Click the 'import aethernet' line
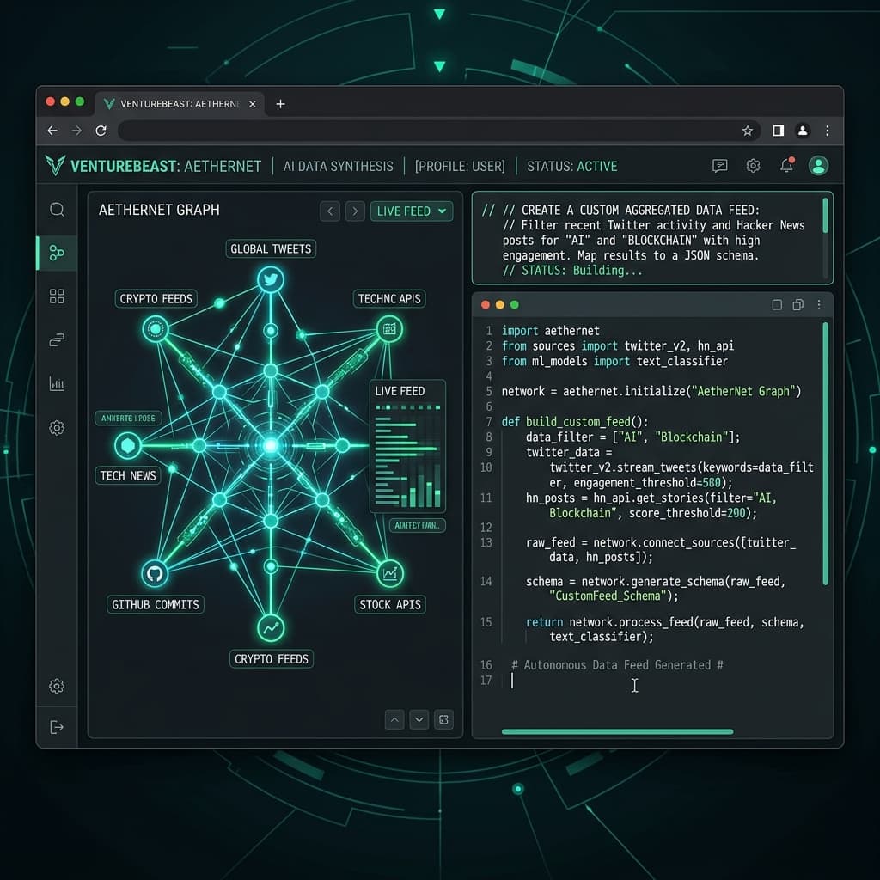Screen dimensions: 880x880 [x=550, y=331]
